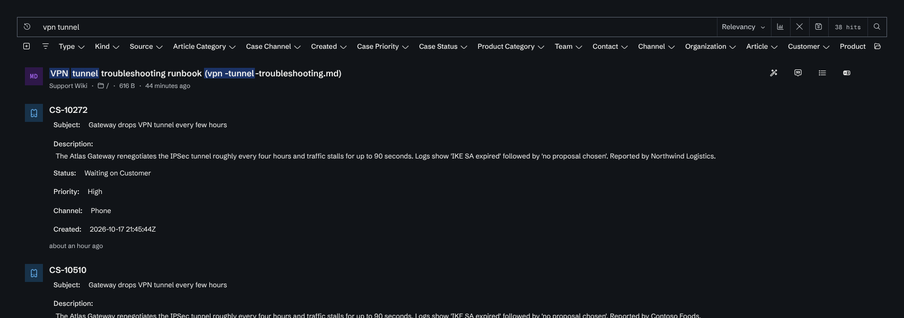Open case CS-10272 result
Image resolution: width=904 pixels, height=318 pixels.
tap(68, 110)
